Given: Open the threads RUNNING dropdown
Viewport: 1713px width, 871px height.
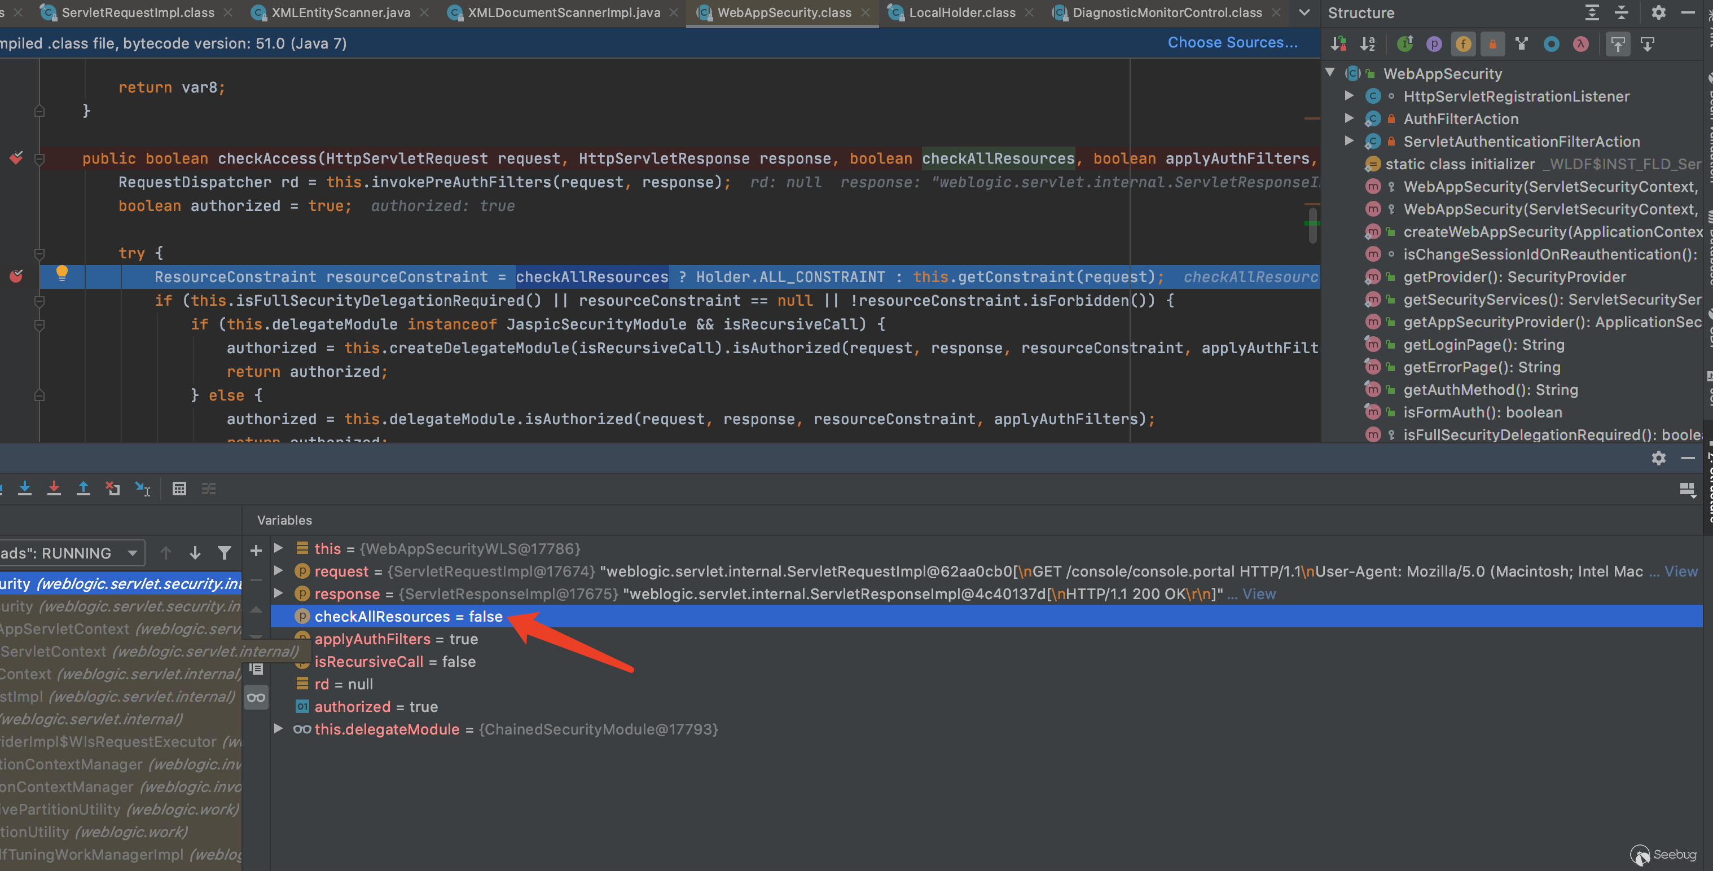Looking at the screenshot, I should (133, 552).
